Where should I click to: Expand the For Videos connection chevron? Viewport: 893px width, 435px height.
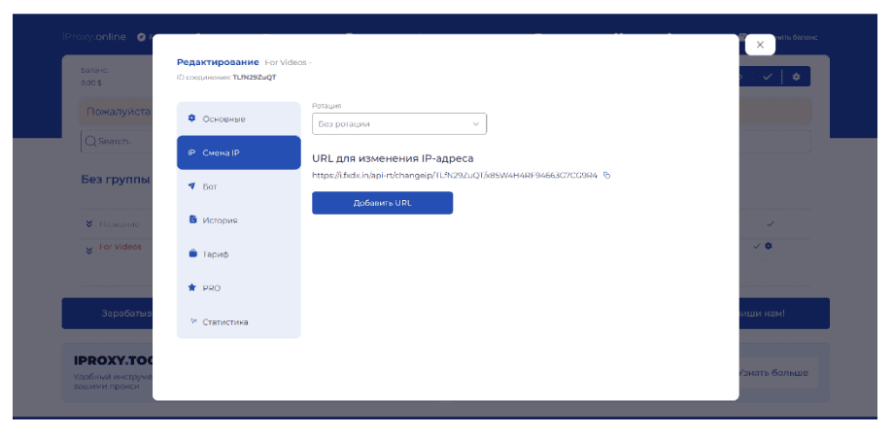pos(89,249)
